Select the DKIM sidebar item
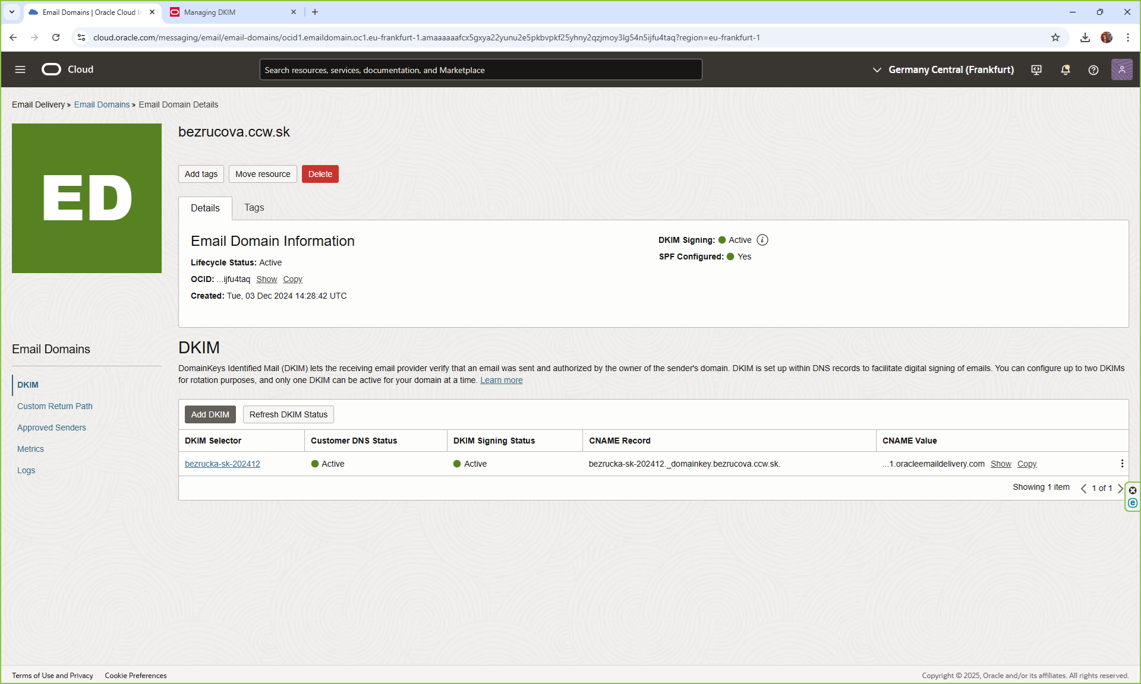 (x=28, y=385)
